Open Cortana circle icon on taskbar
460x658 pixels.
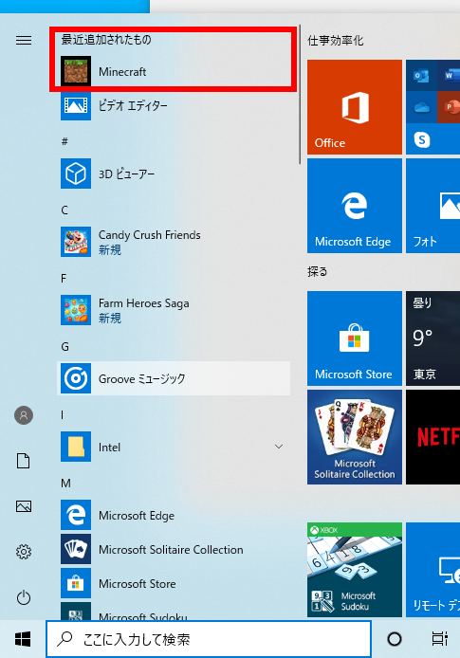tap(395, 639)
